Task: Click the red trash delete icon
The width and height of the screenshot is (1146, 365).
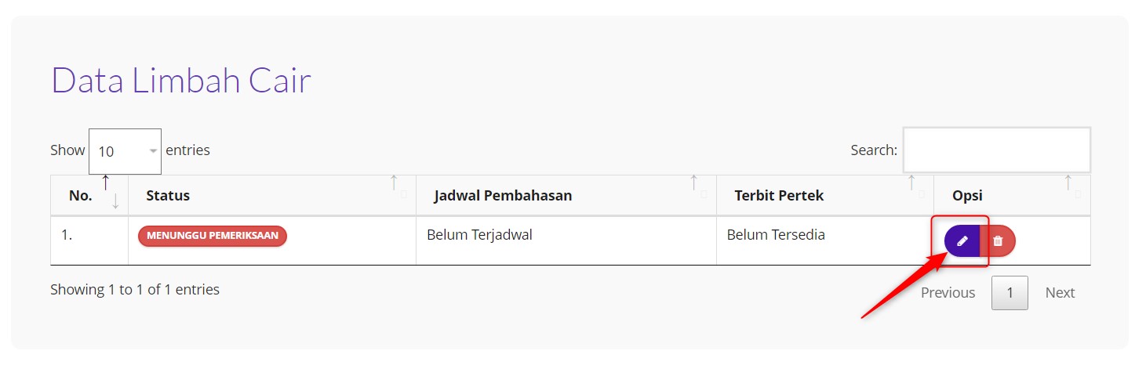Action: 998,241
